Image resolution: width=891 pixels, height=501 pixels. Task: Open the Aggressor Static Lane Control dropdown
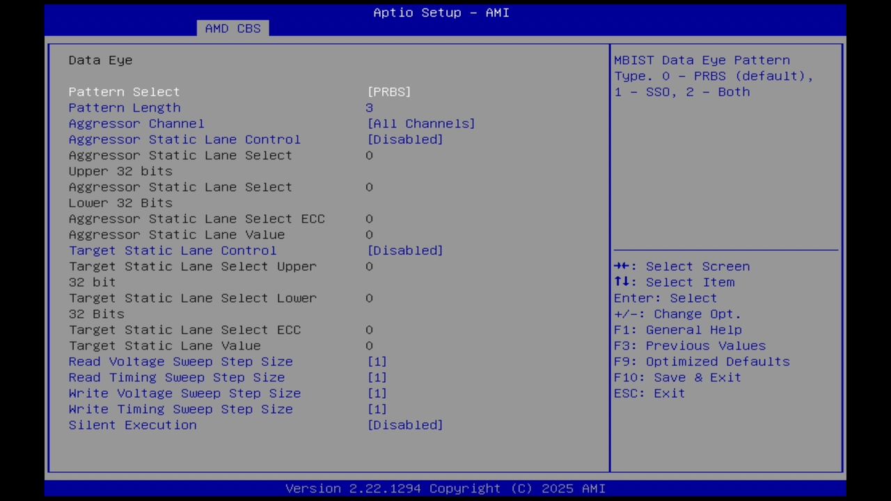coord(405,139)
